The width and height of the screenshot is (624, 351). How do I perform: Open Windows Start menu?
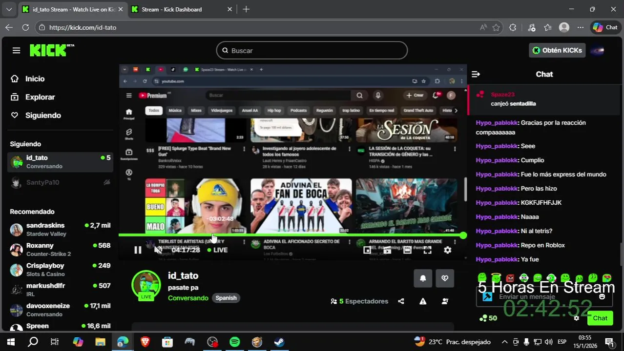click(x=11, y=342)
